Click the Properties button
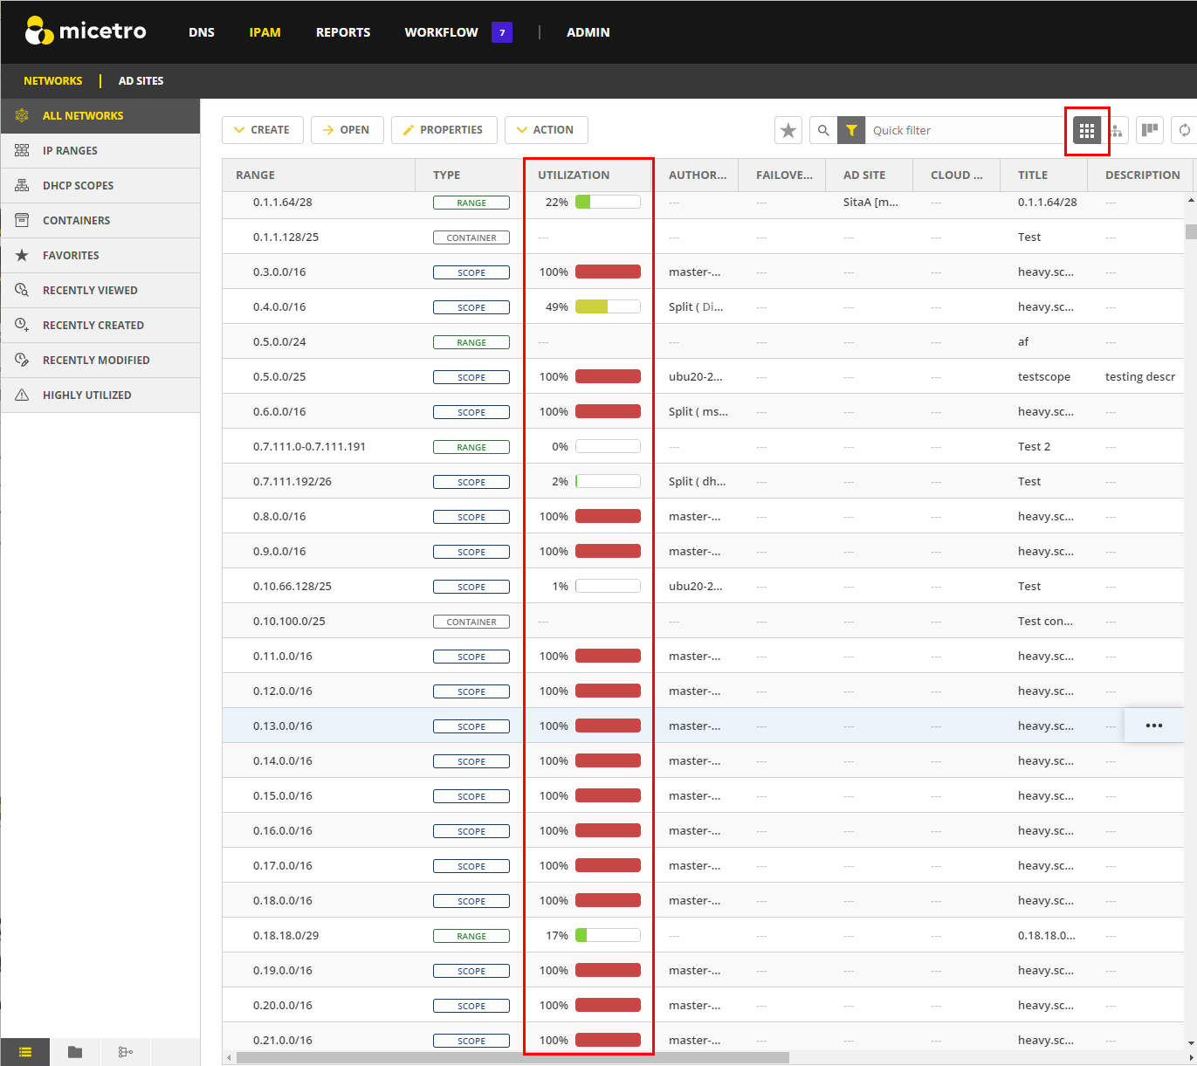The image size is (1197, 1066). pos(444,130)
